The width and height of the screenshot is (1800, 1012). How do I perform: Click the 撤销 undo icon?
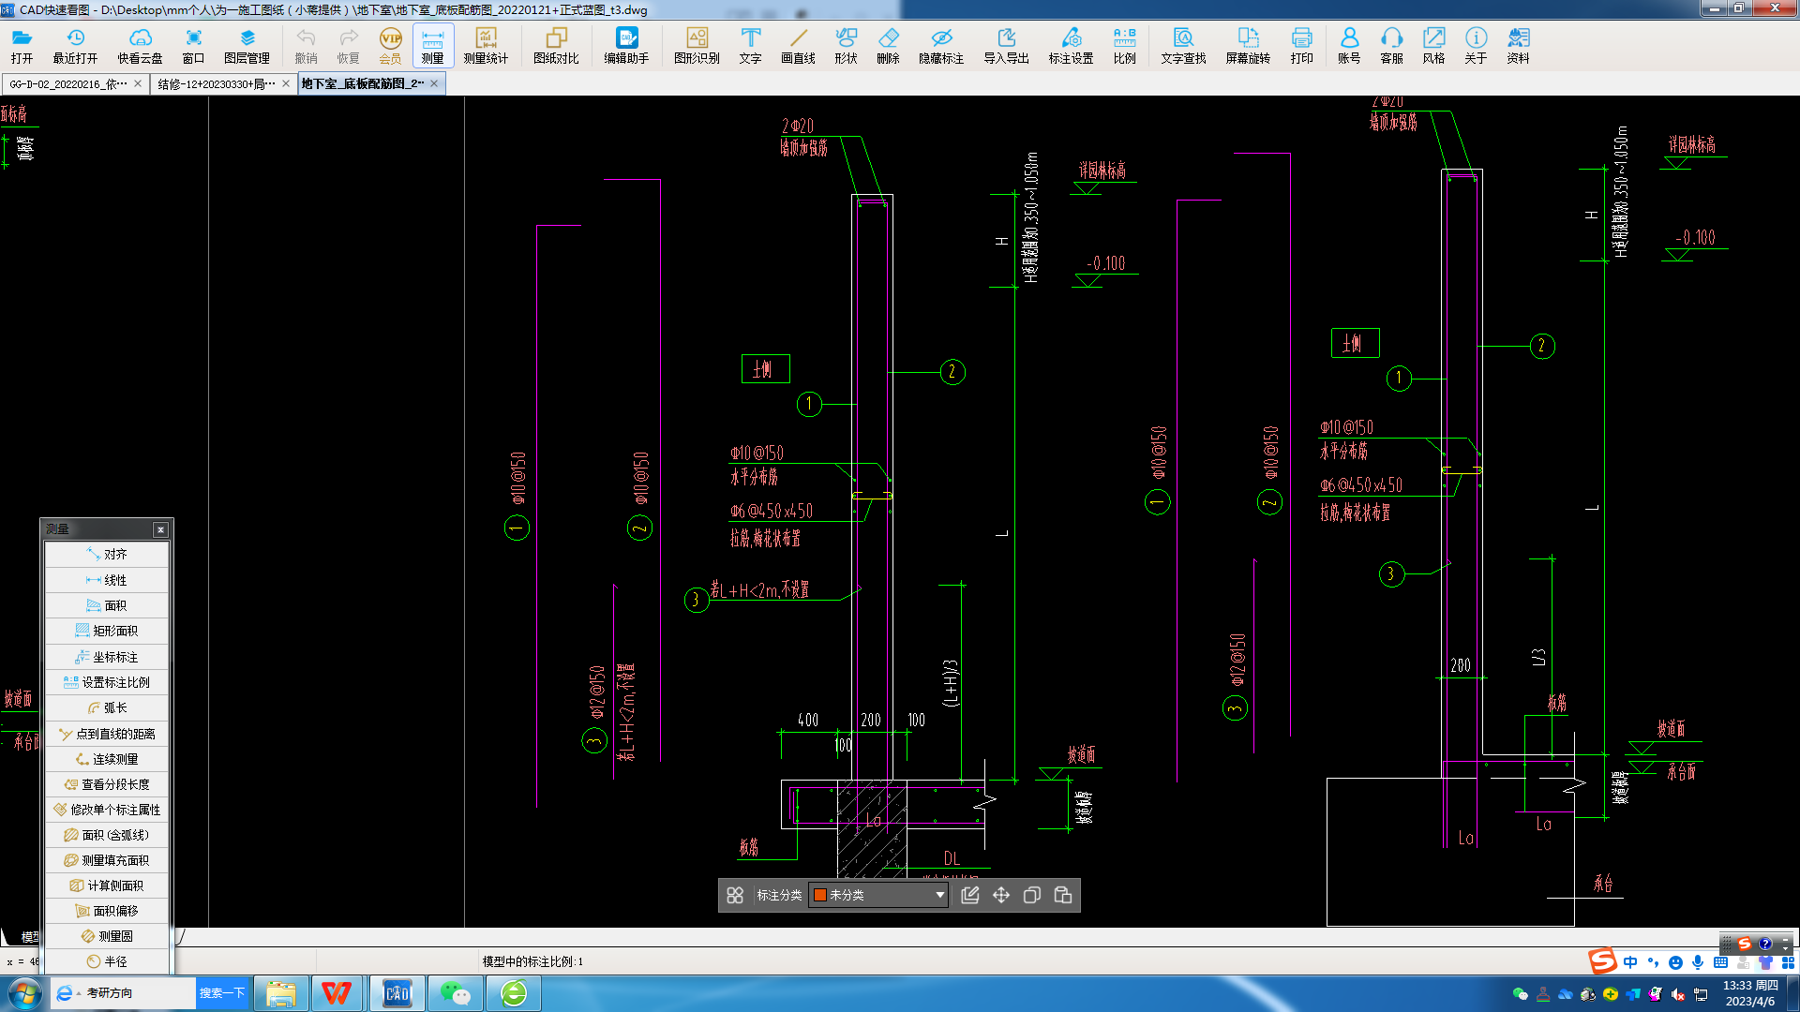[x=306, y=45]
